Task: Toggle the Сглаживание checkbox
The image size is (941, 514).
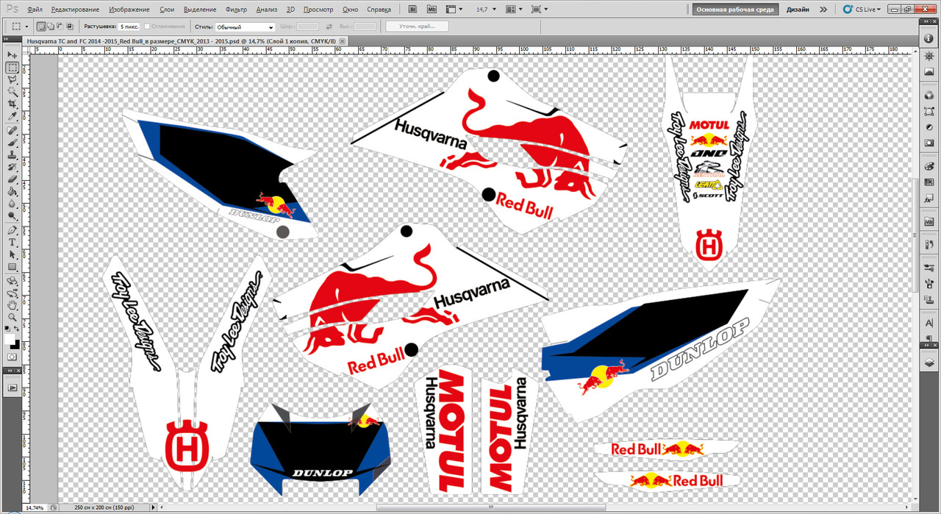Action: (x=147, y=26)
